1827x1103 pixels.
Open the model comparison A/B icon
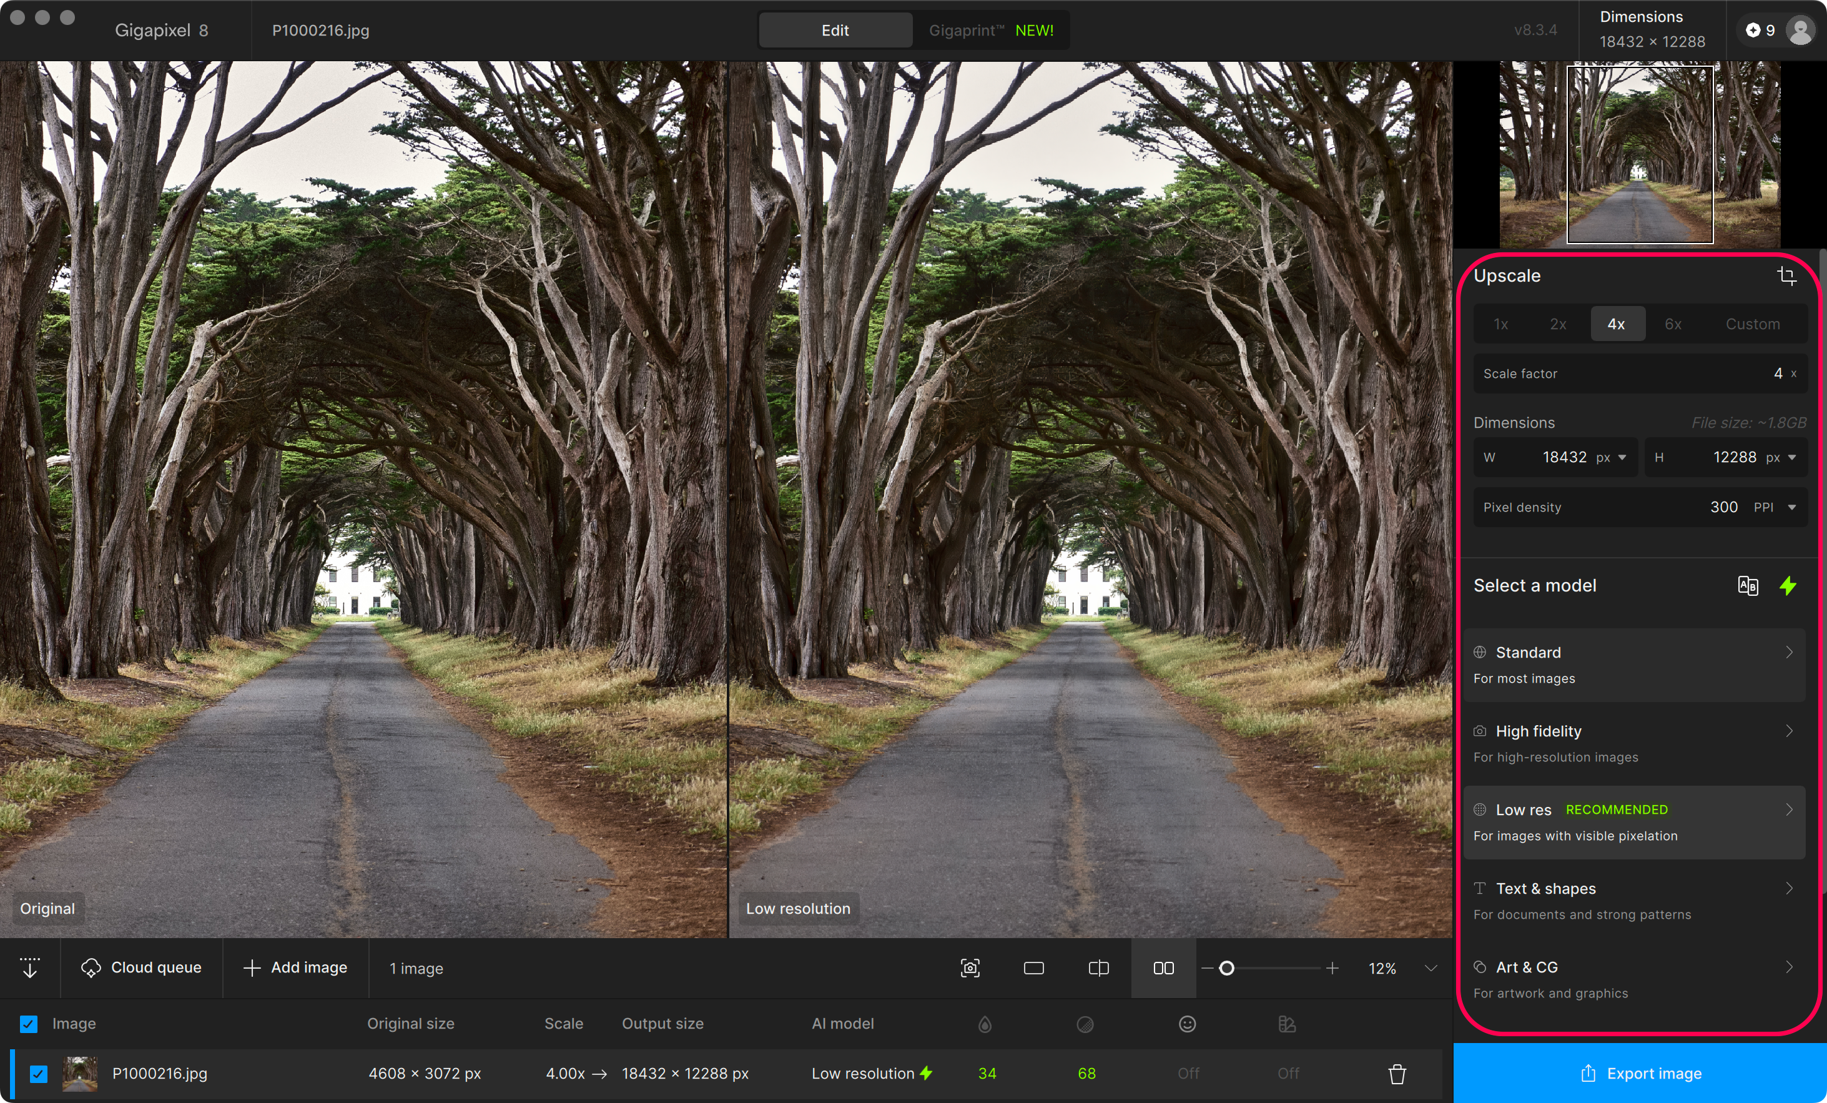point(1747,586)
